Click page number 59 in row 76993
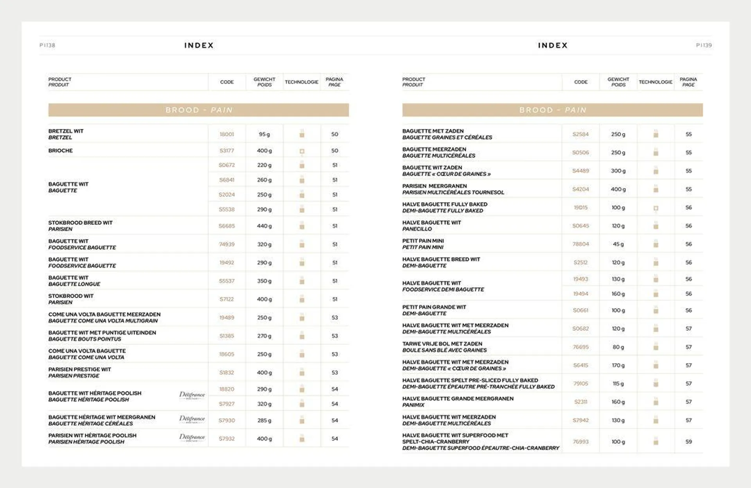751x488 pixels. pos(689,441)
